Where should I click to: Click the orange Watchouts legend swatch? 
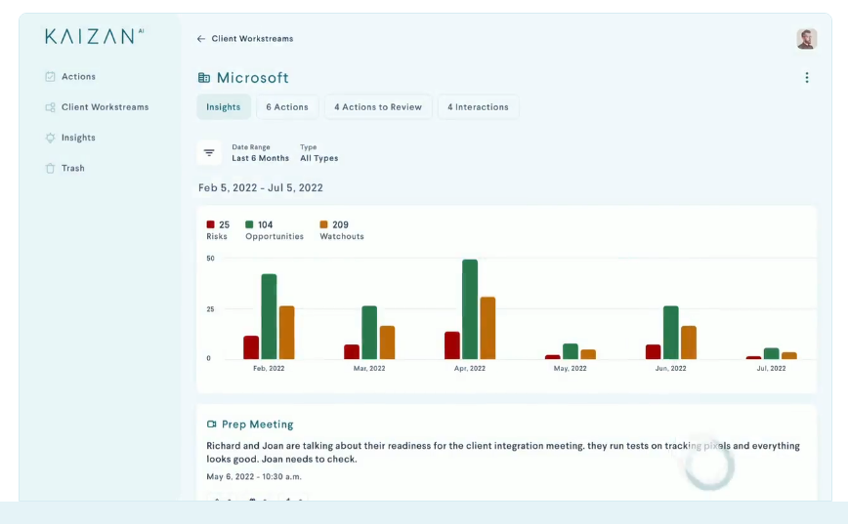point(323,224)
